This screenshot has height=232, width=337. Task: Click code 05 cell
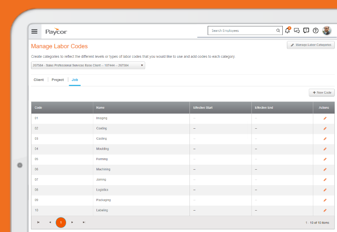click(62, 159)
